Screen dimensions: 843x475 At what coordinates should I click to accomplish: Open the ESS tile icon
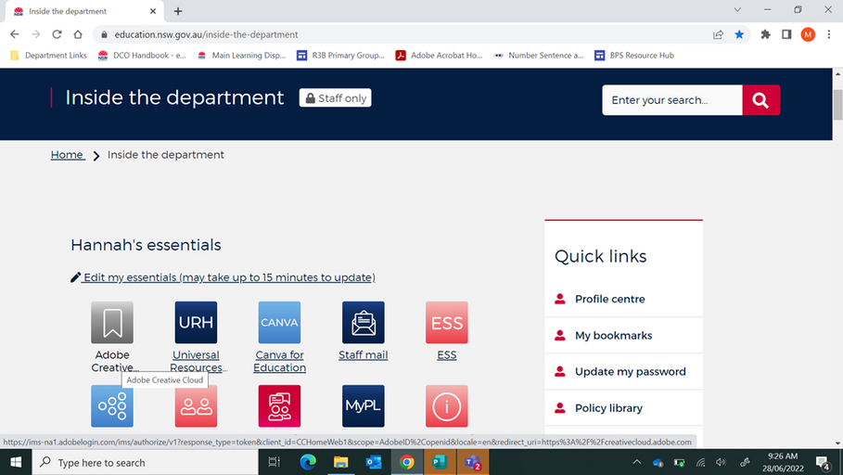click(x=446, y=323)
